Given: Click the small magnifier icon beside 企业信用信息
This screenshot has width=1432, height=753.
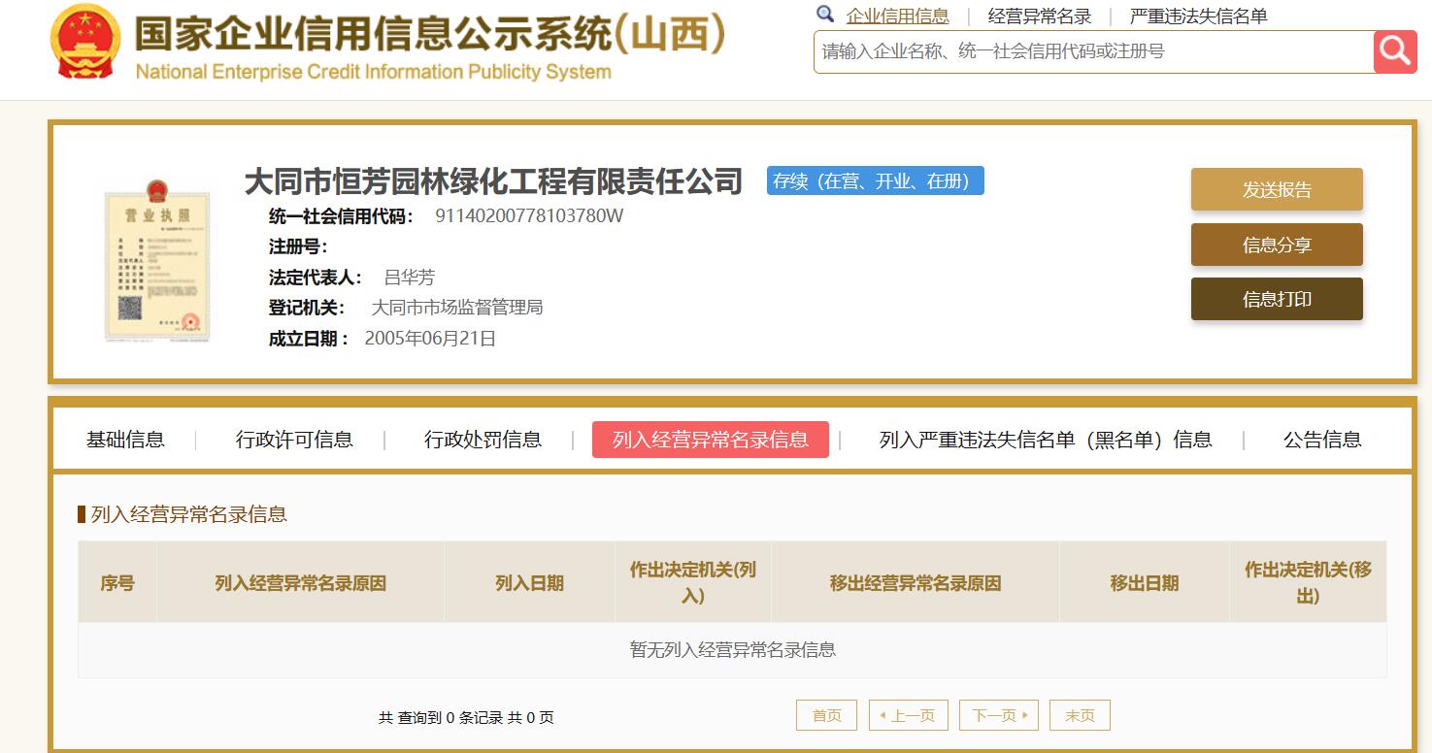Looking at the screenshot, I should coord(825,15).
